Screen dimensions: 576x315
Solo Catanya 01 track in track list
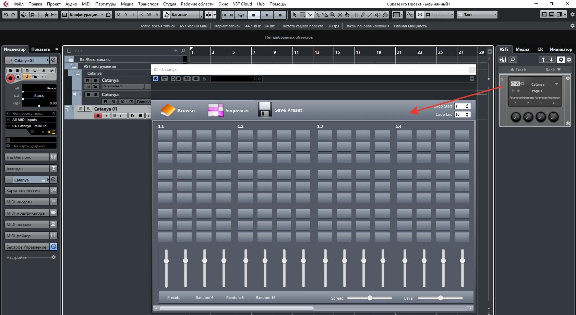click(88, 109)
